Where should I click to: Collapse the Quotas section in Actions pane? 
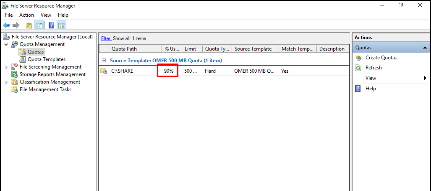(x=425, y=48)
